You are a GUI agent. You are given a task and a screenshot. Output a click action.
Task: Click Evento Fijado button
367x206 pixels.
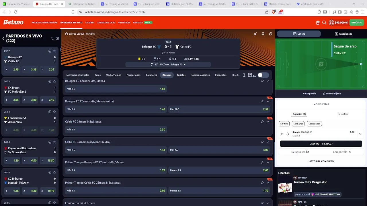pyautogui.click(x=332, y=94)
